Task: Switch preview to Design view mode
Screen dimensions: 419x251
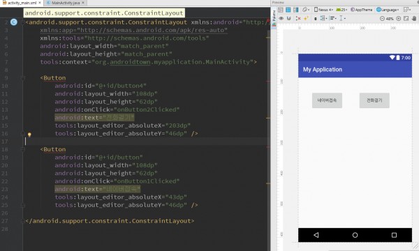Action: [280, 10]
